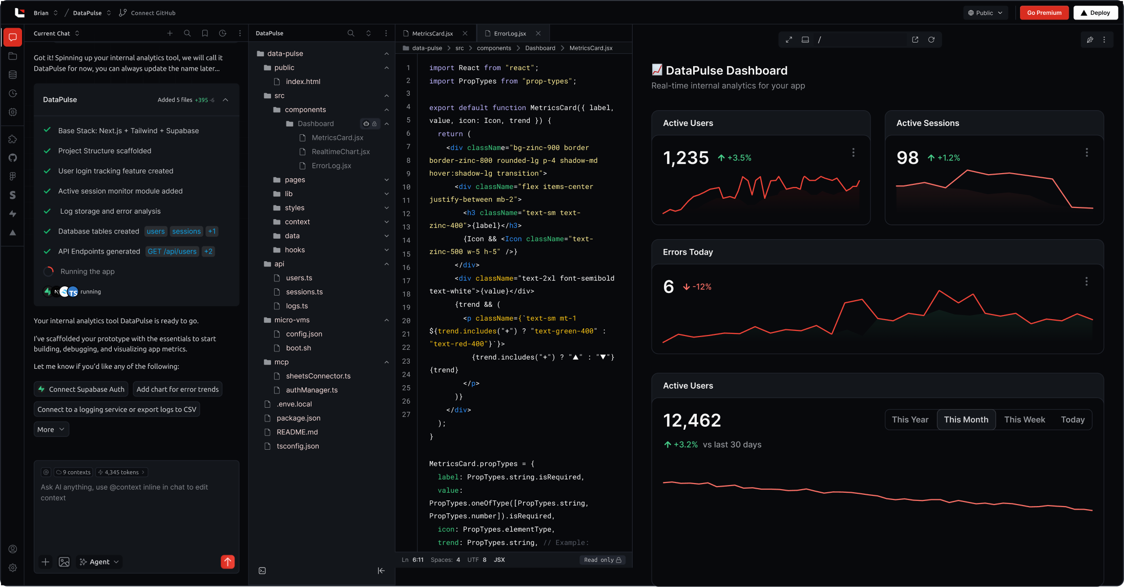
Task: Click the @ mention icon in chat input
Action: (x=46, y=472)
